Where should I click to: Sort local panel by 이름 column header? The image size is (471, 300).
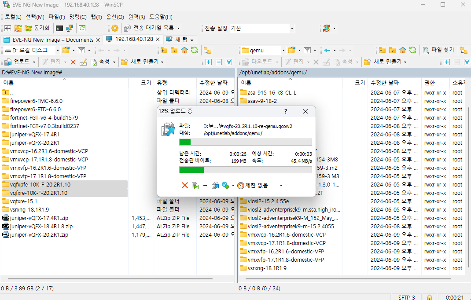[x=64, y=83]
